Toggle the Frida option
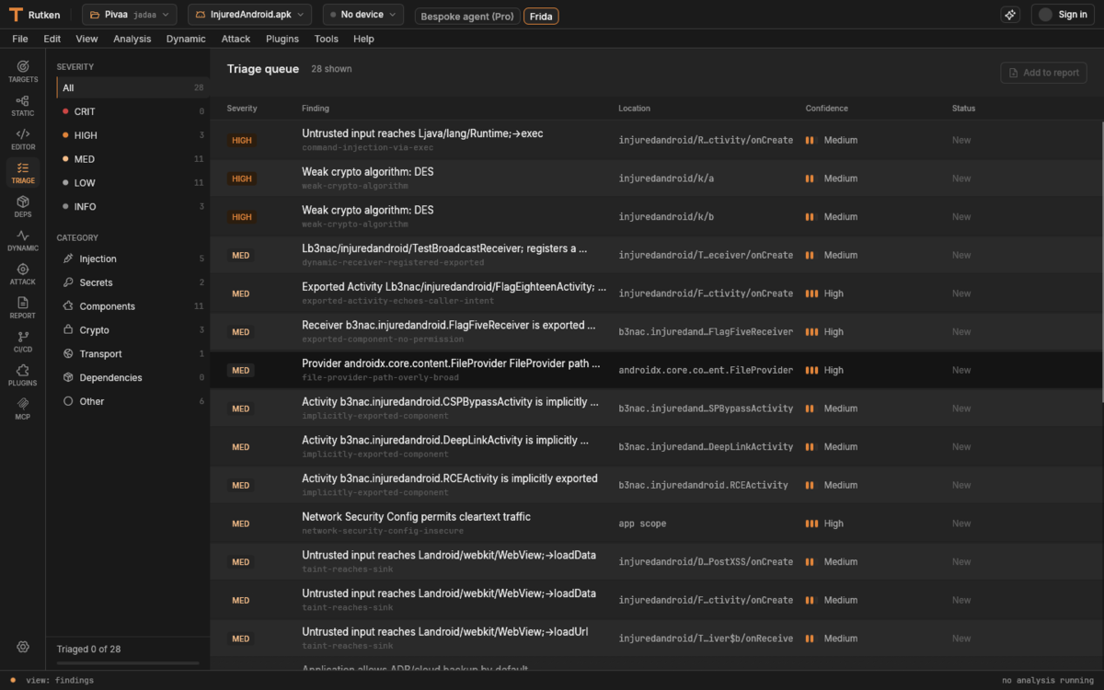Viewport: 1104px width, 690px height. coord(541,17)
